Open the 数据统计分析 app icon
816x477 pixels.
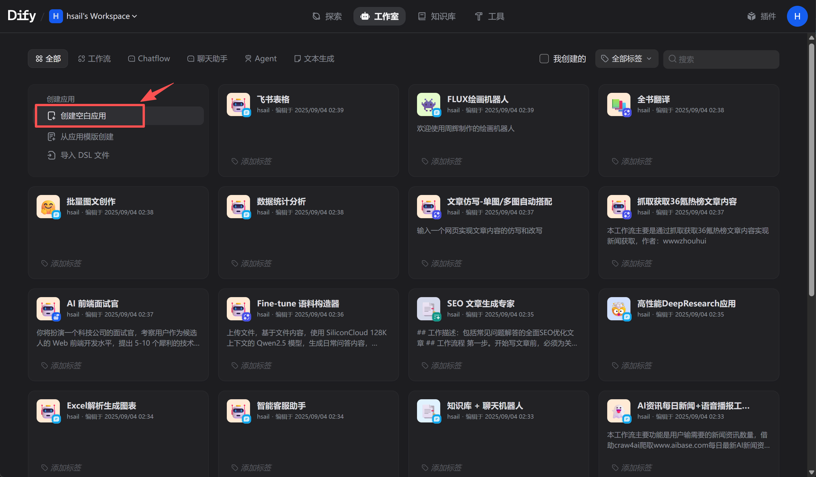coord(238,207)
